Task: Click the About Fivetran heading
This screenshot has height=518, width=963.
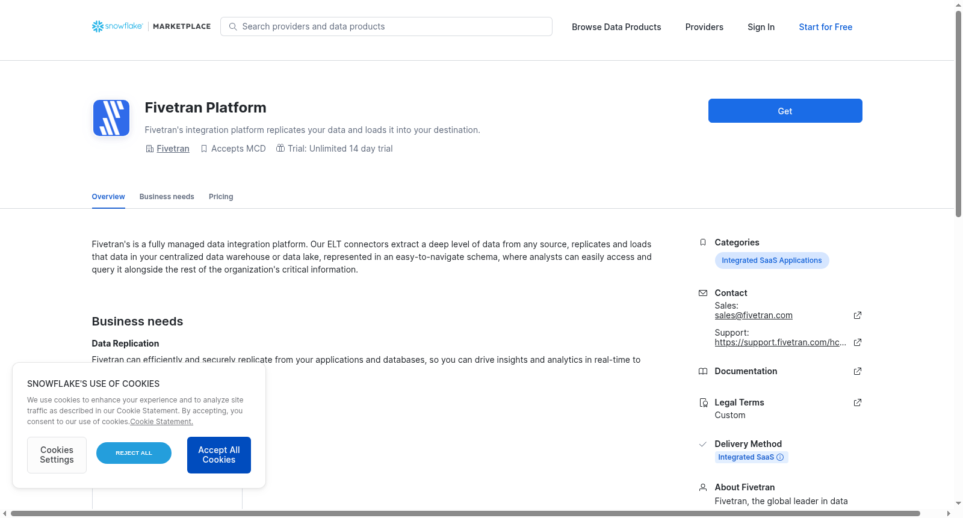Action: [745, 487]
